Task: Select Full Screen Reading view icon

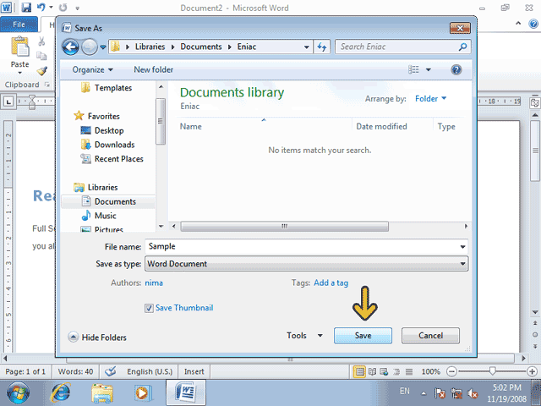Action: (x=372, y=372)
